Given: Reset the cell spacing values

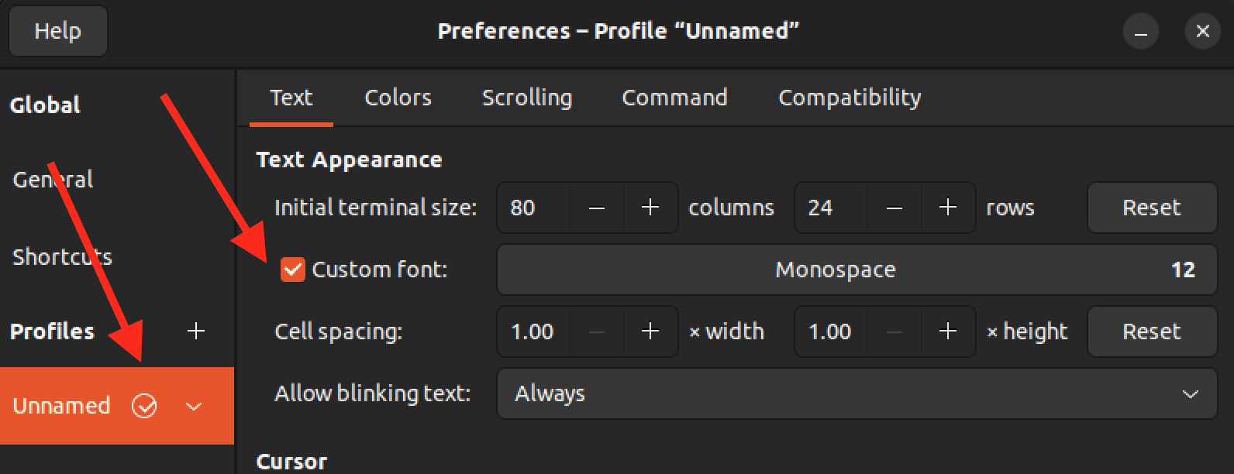Looking at the screenshot, I should coord(1152,331).
